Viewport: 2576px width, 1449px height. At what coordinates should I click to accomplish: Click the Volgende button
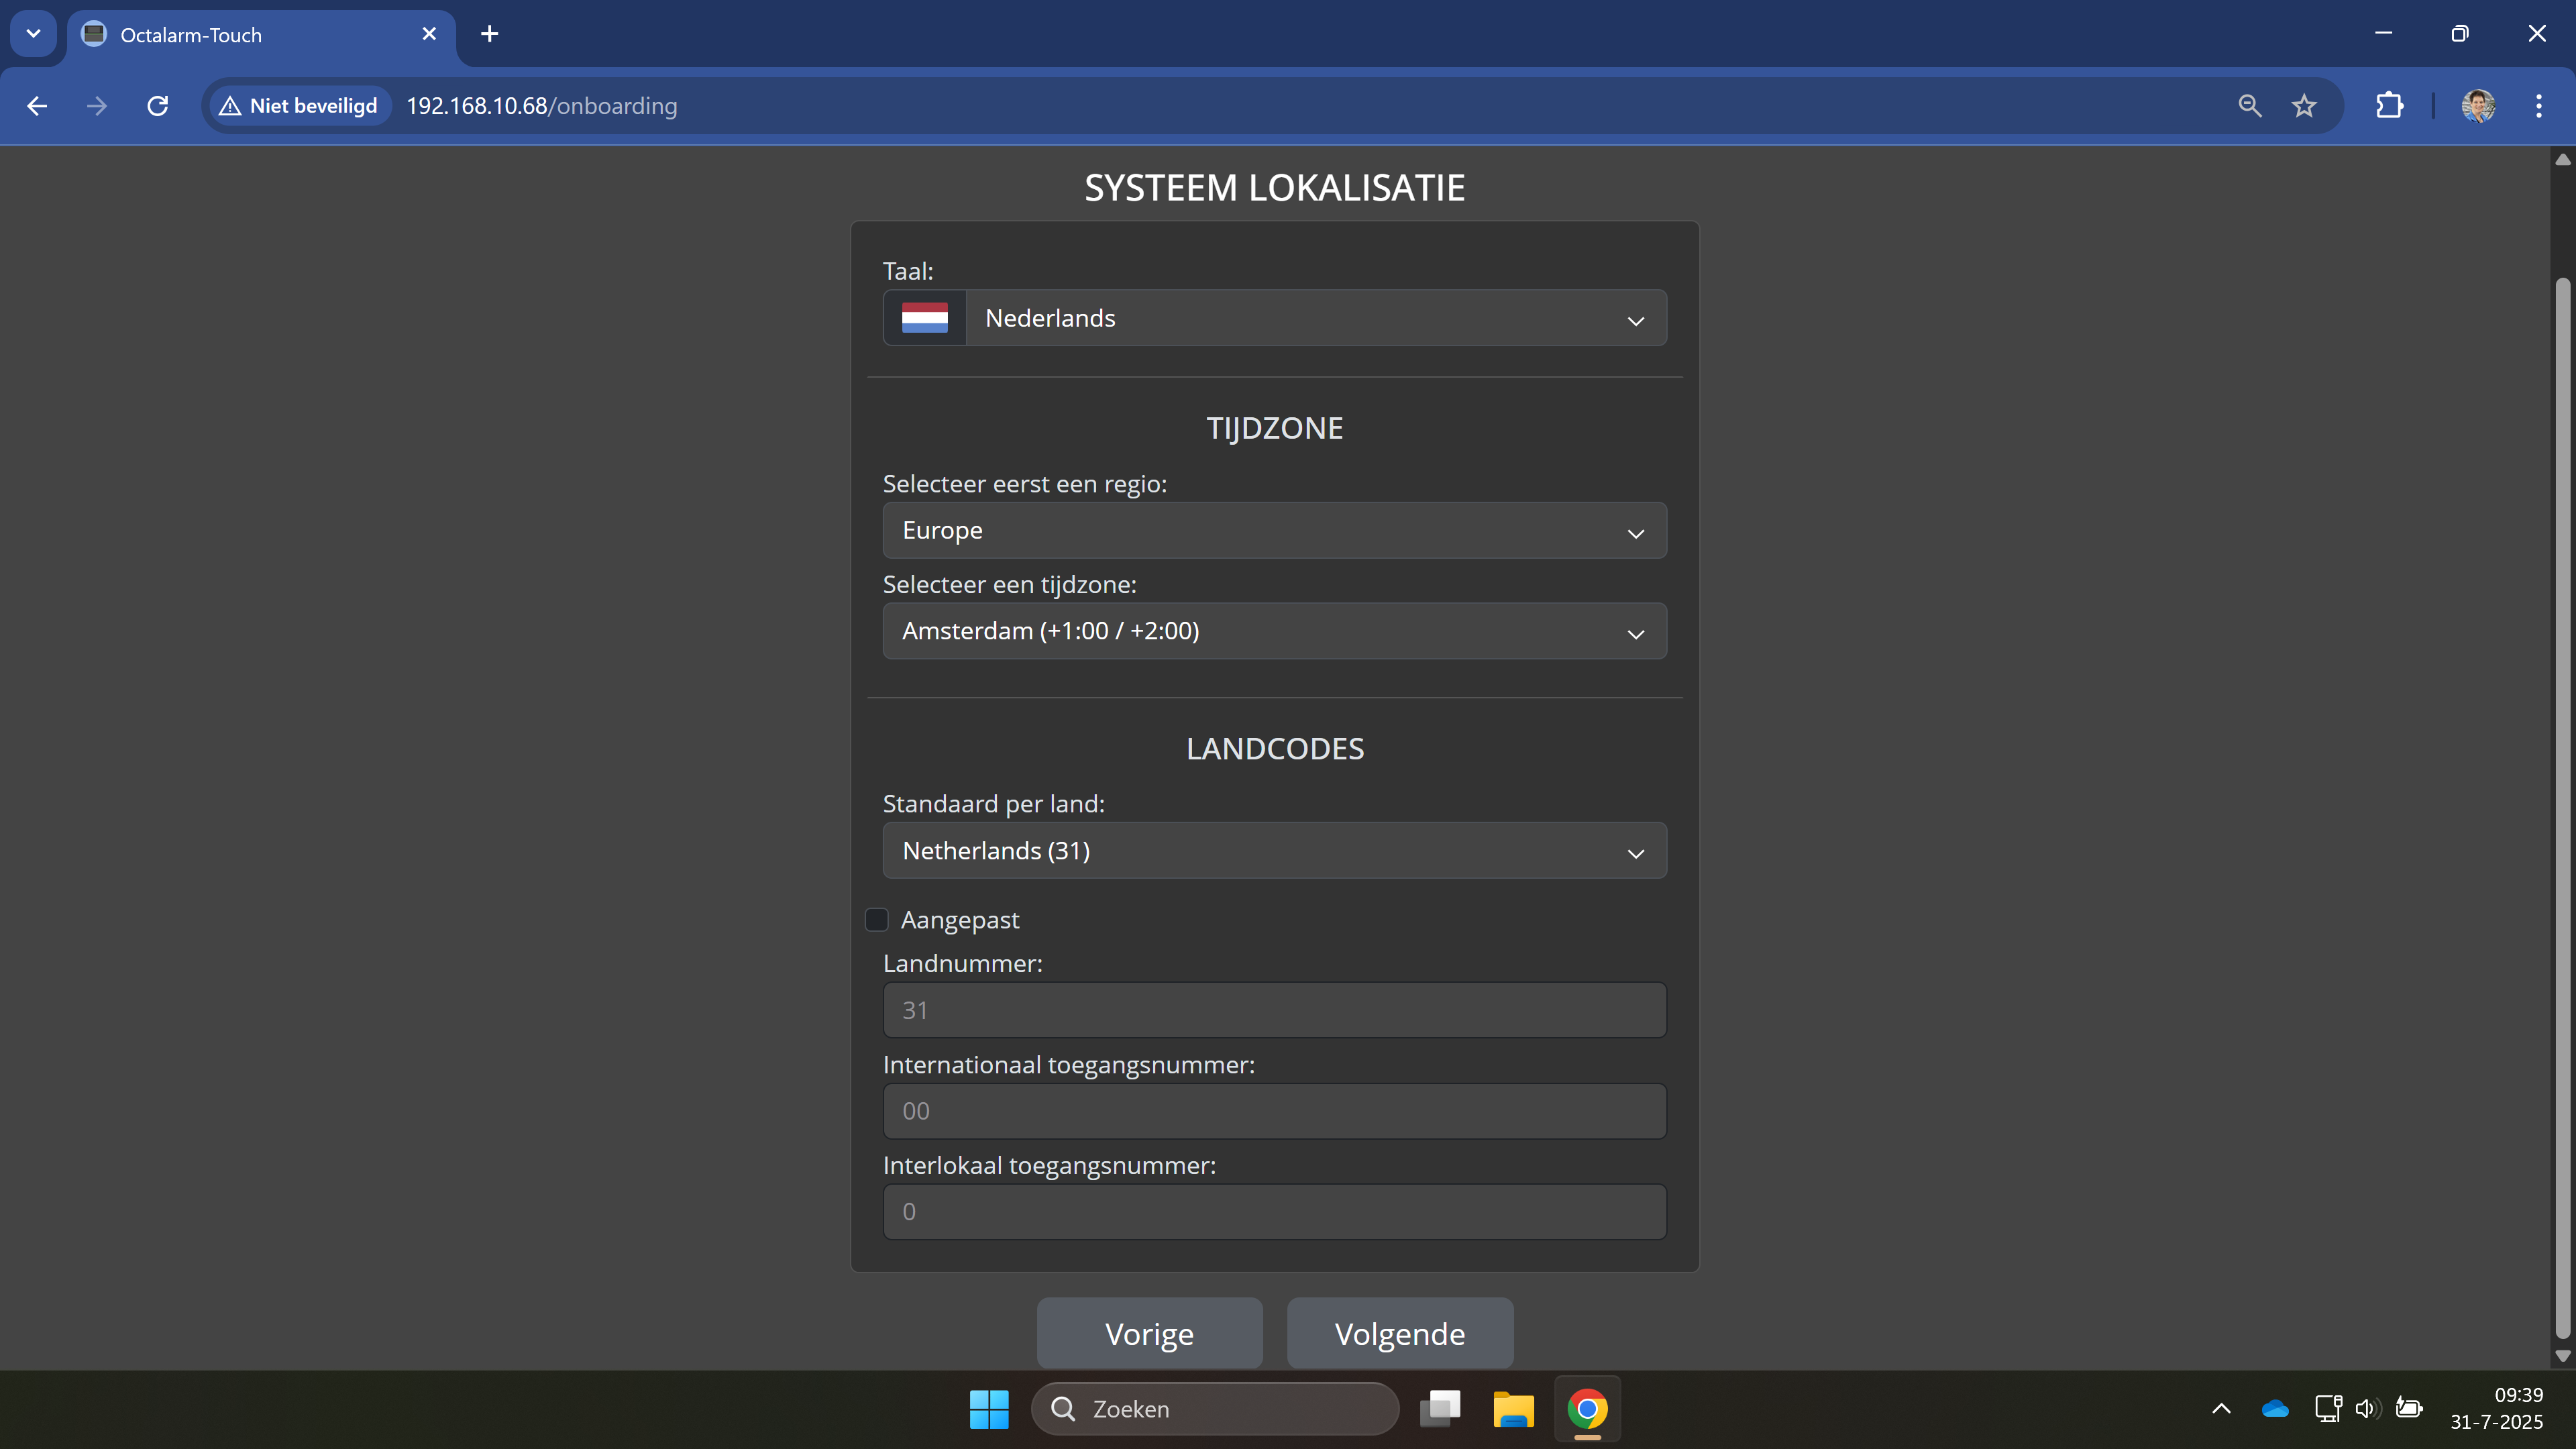pyautogui.click(x=1399, y=1334)
